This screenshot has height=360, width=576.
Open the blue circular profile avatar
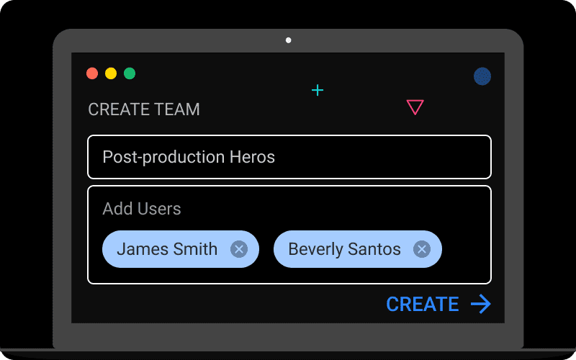(482, 76)
